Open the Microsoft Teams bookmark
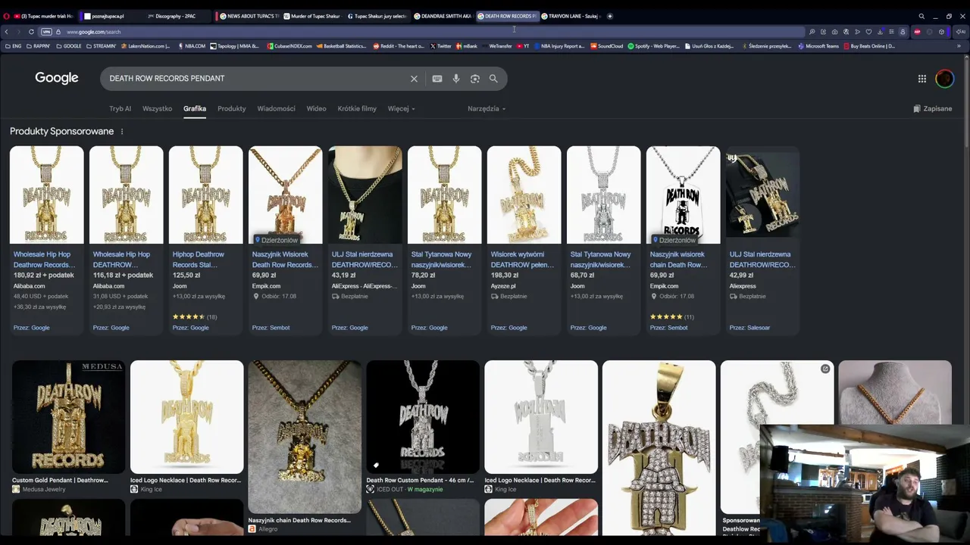 pos(818,46)
